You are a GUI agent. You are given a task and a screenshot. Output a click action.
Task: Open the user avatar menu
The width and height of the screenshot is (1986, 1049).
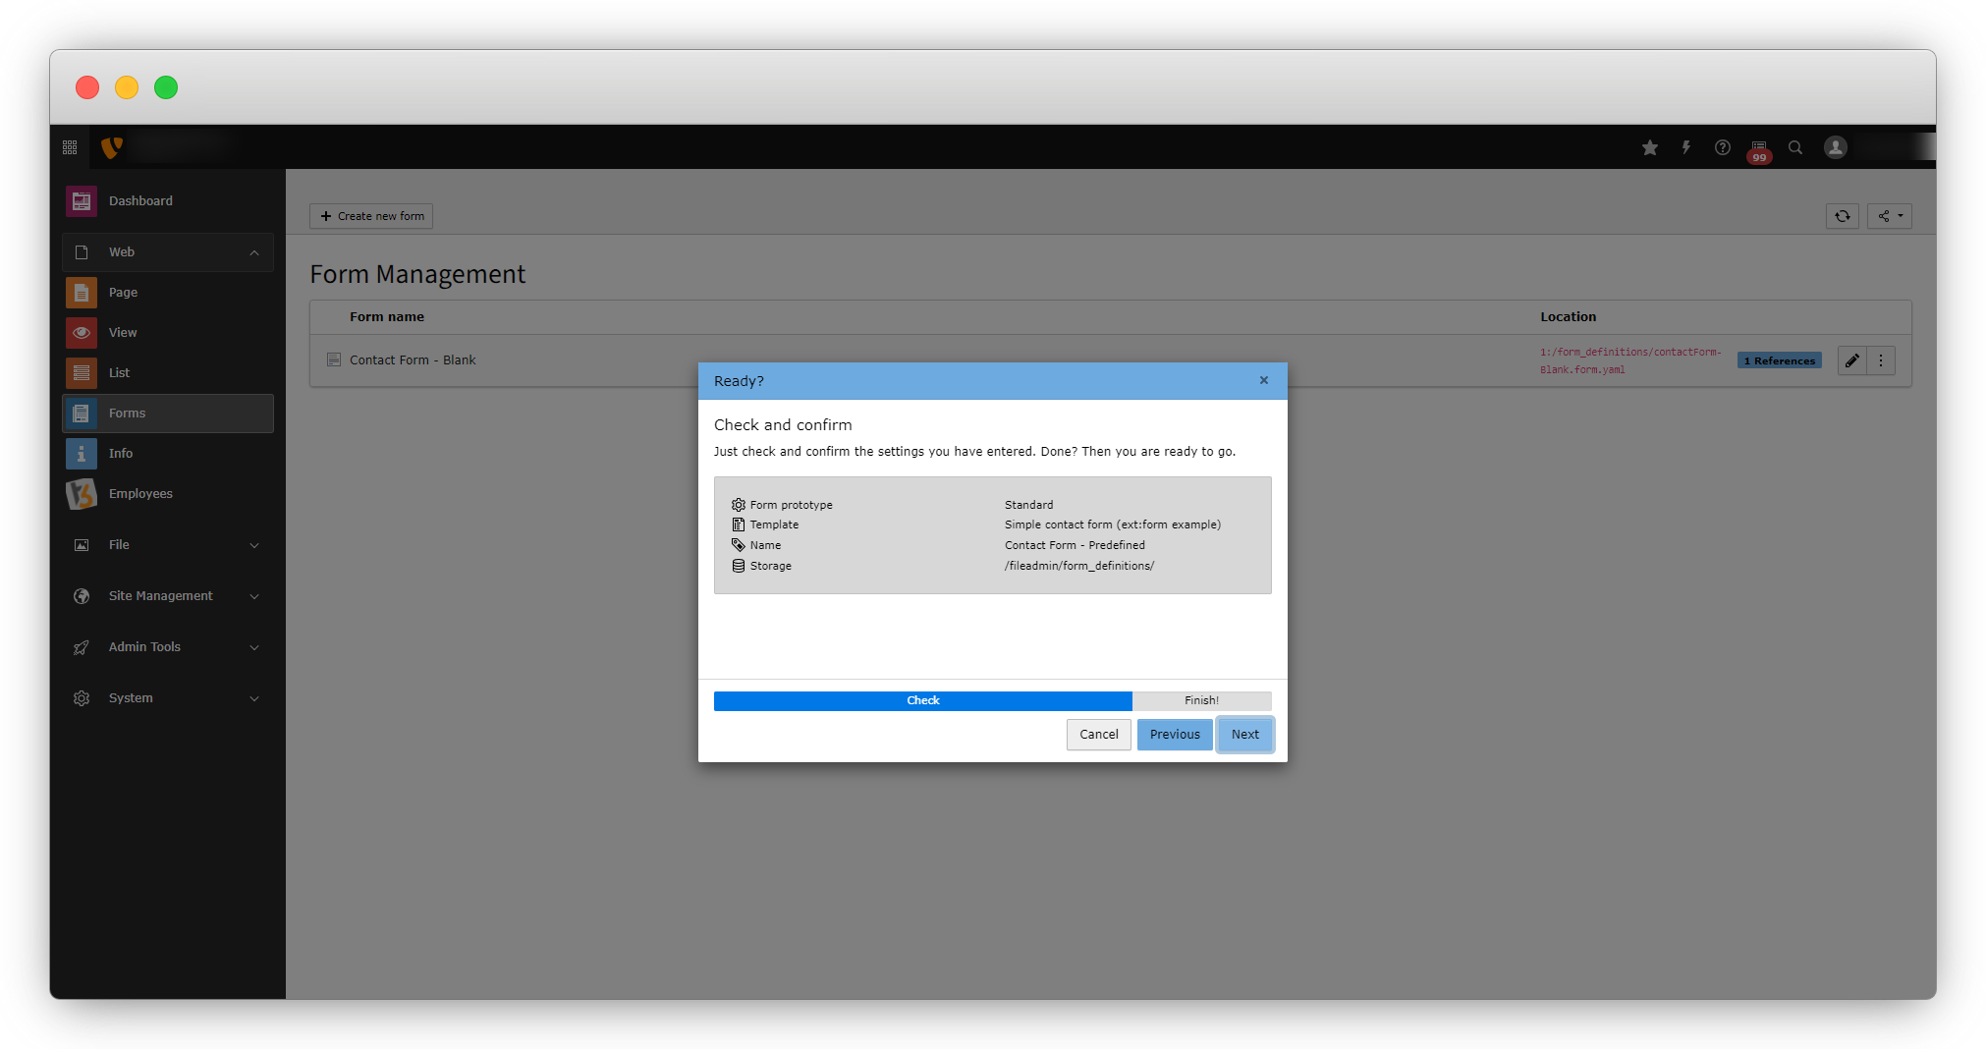(1836, 147)
